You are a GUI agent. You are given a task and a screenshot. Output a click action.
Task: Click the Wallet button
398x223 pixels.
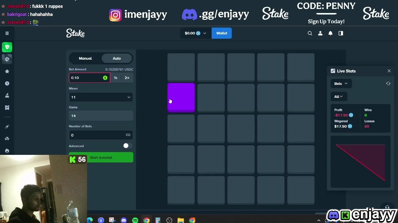pos(222,33)
